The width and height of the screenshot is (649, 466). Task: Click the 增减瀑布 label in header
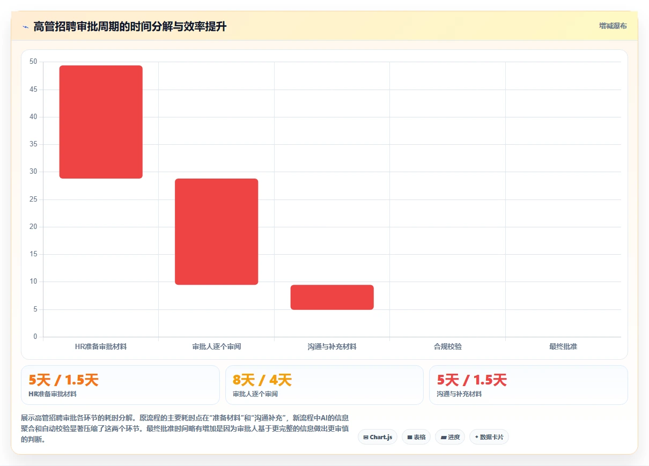tap(613, 26)
